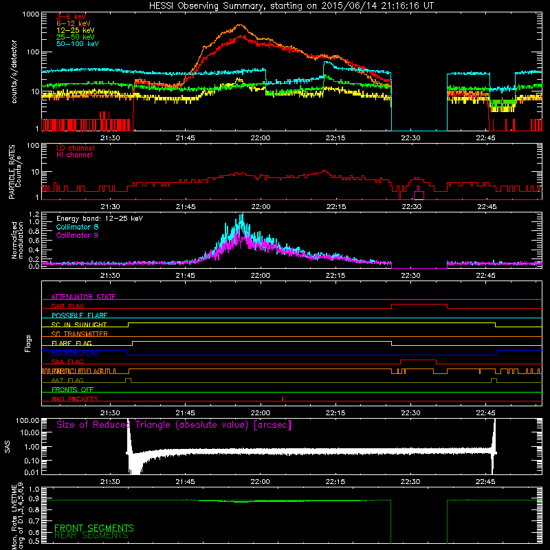Viewport: 550px width, 550px height.
Task: Click the 22:15 label under the SAS plot
Action: pos(335,482)
